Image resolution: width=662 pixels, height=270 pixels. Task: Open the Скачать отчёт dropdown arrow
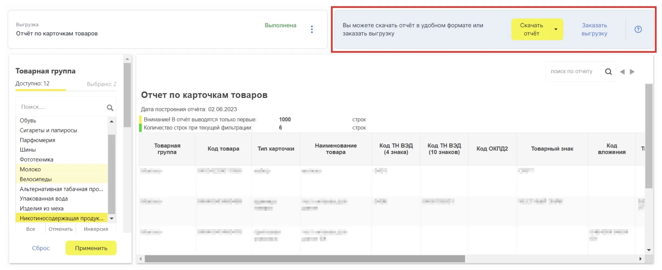tap(556, 29)
